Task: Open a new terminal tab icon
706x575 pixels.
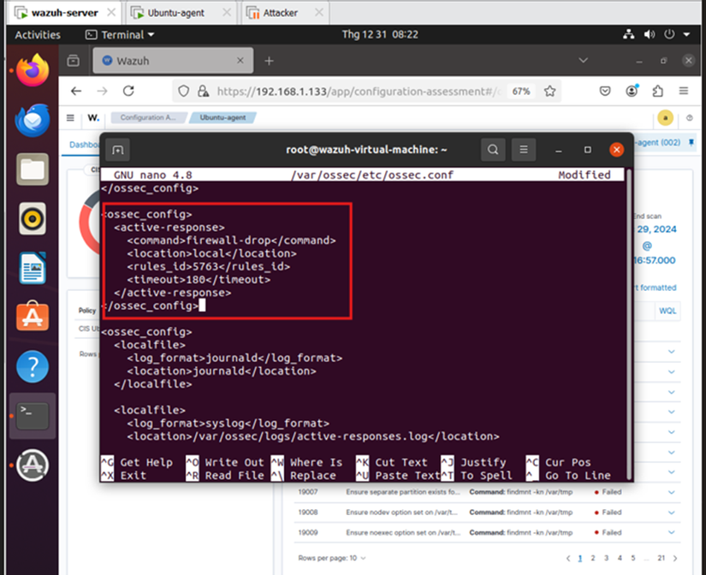Action: point(117,150)
